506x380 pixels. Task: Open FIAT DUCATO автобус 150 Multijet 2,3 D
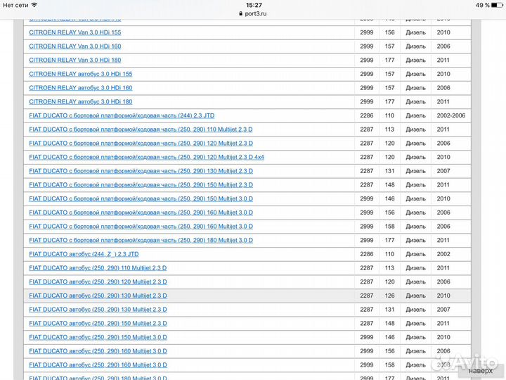(98, 323)
